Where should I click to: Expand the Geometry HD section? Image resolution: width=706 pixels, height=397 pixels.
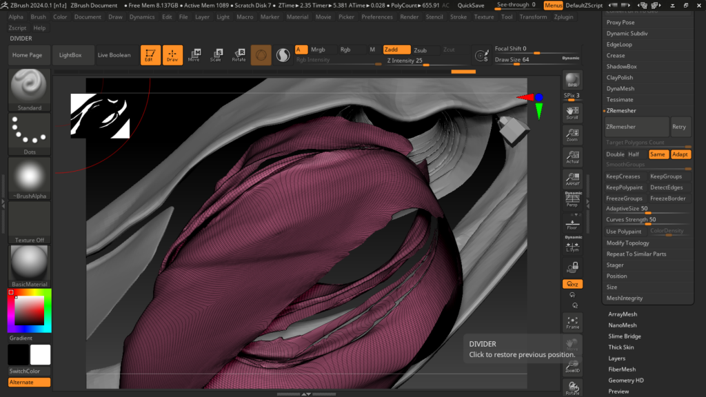click(626, 380)
